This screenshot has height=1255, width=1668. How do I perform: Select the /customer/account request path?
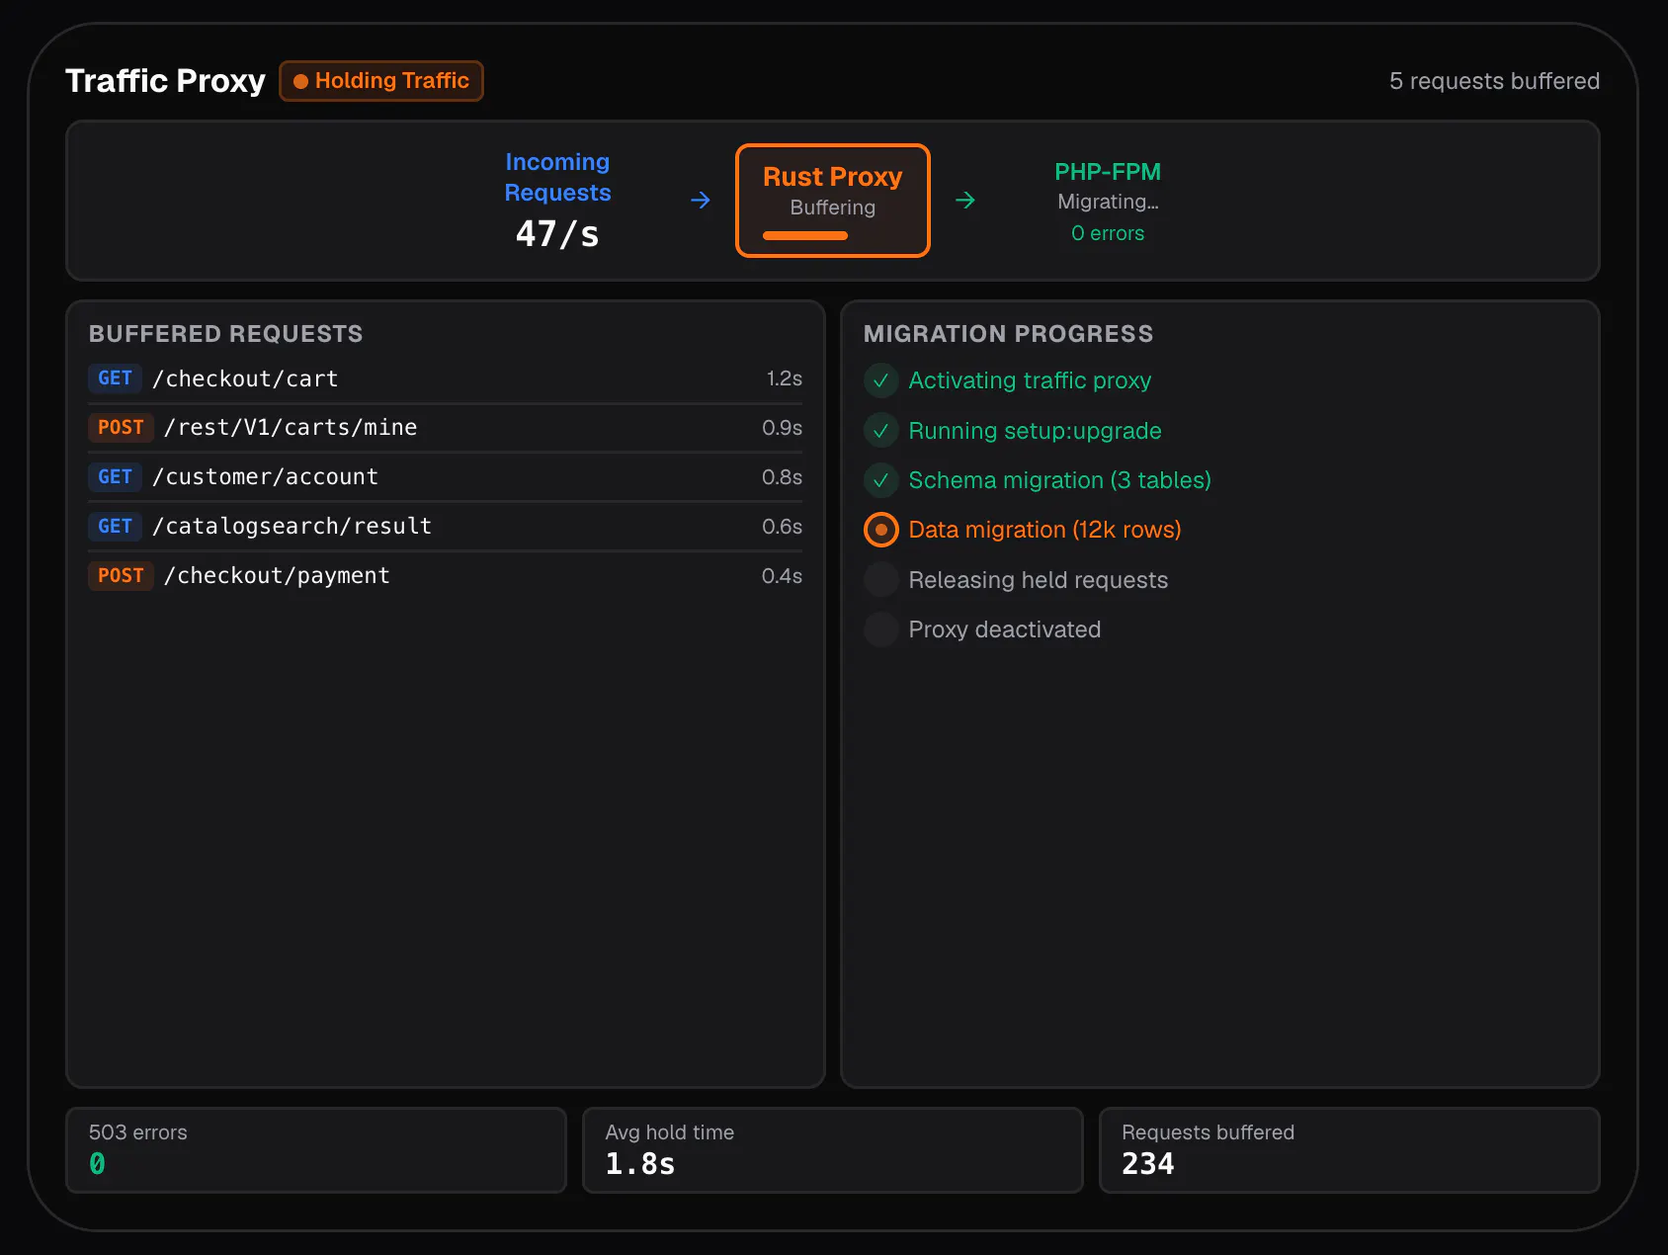coord(265,477)
